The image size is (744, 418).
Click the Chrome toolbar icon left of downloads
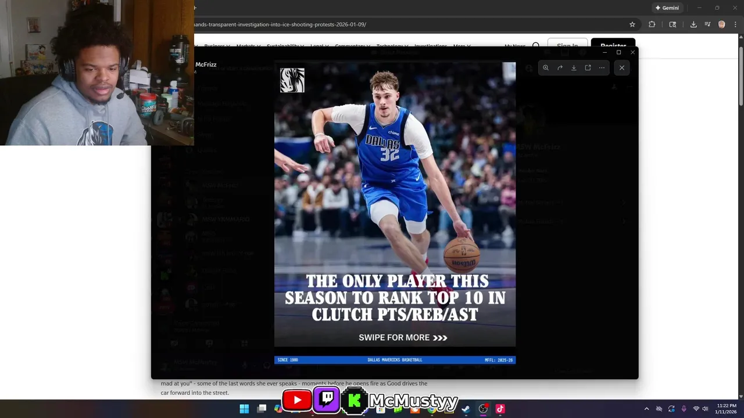[x=673, y=24]
